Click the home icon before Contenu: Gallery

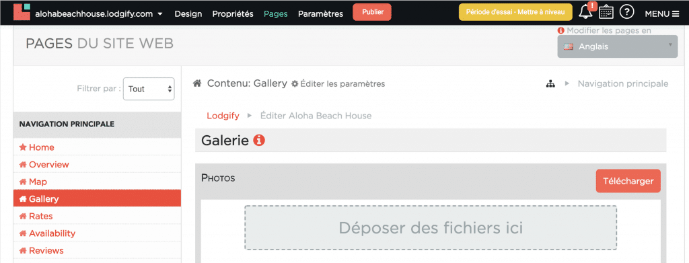tap(197, 83)
